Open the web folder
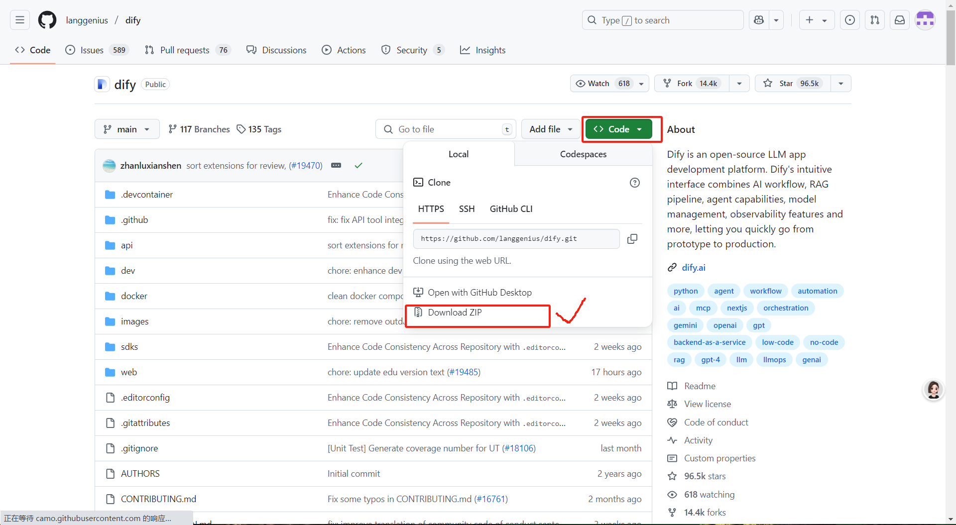Image resolution: width=956 pixels, height=525 pixels. tap(128, 372)
